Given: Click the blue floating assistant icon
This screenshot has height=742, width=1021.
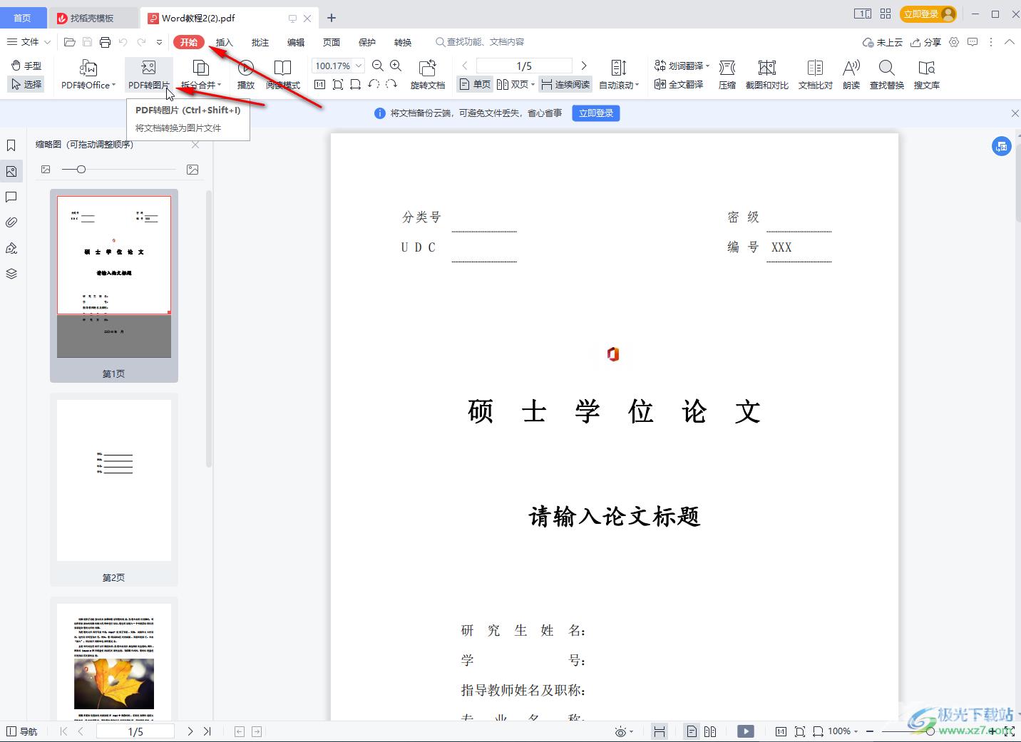Looking at the screenshot, I should 1002,147.
